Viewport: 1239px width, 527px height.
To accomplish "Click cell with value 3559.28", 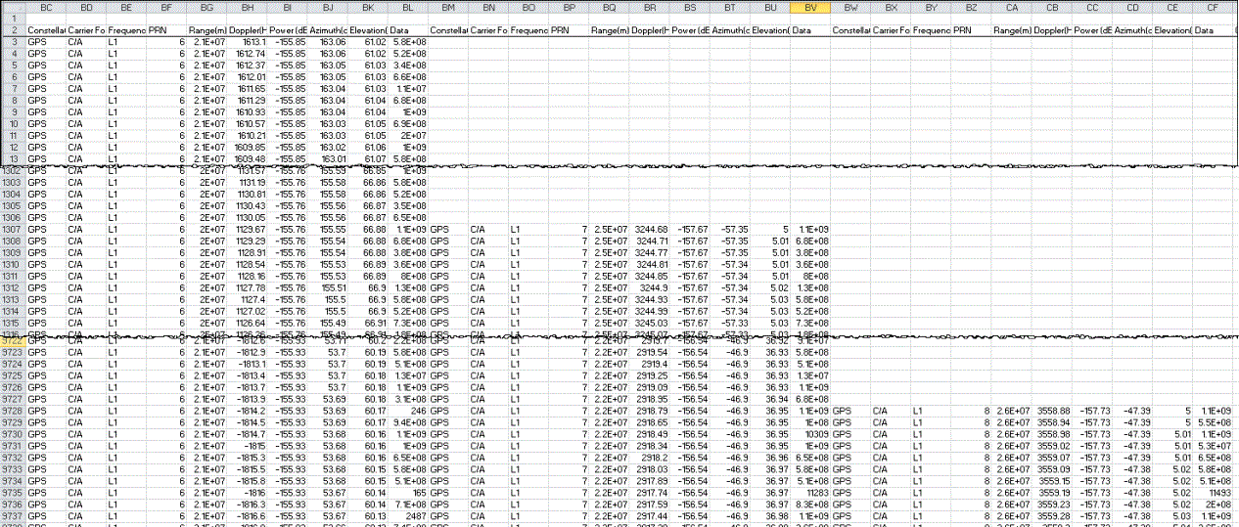I will click(x=1051, y=516).
